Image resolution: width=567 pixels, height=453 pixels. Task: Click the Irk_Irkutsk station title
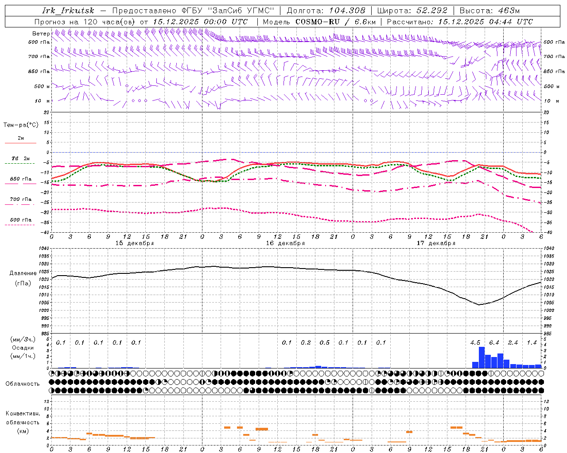tap(68, 11)
